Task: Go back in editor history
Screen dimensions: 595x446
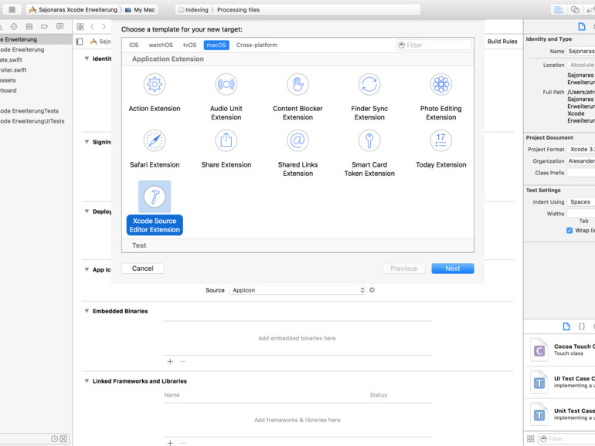Action: click(x=92, y=26)
